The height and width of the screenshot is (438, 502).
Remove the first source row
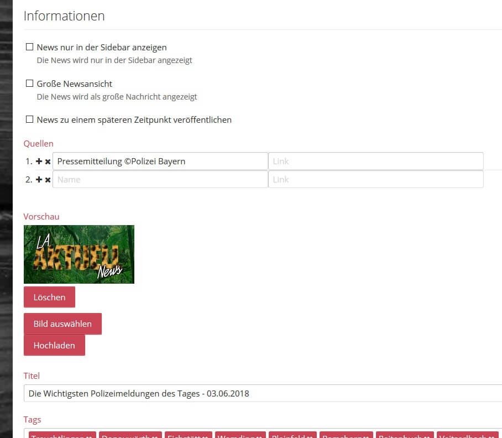(48, 161)
